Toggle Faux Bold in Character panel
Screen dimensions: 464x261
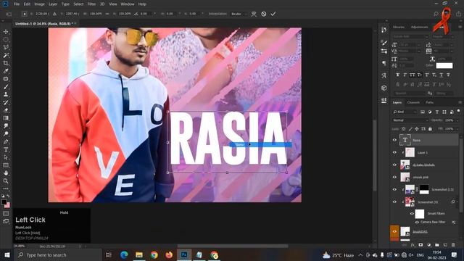coord(397,75)
